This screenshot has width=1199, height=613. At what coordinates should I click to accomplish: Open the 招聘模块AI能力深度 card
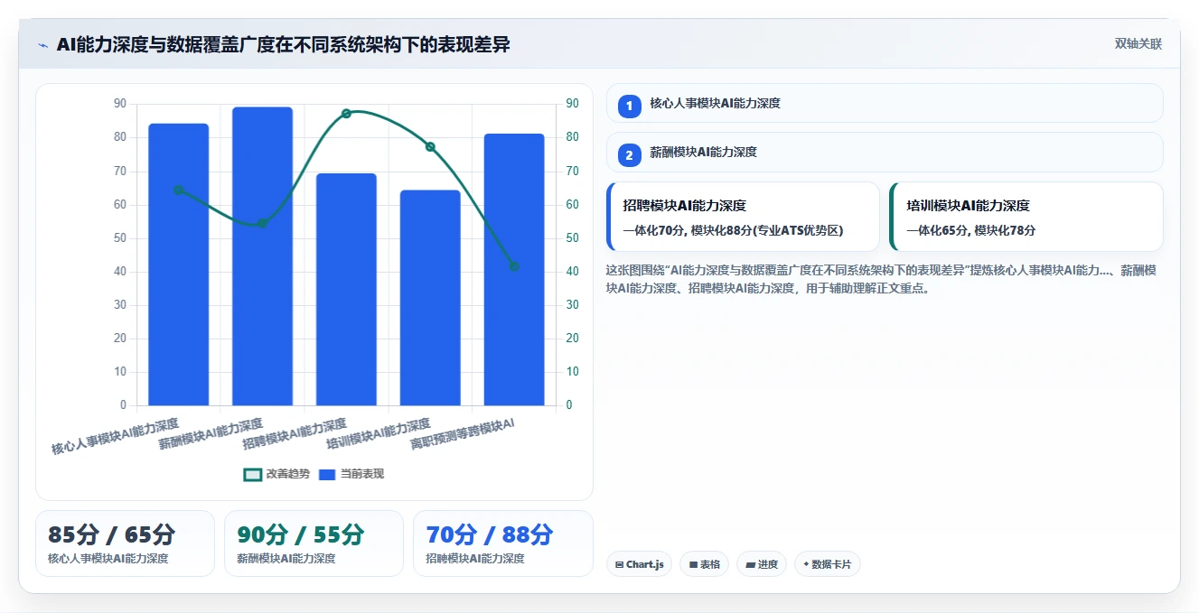pos(743,217)
